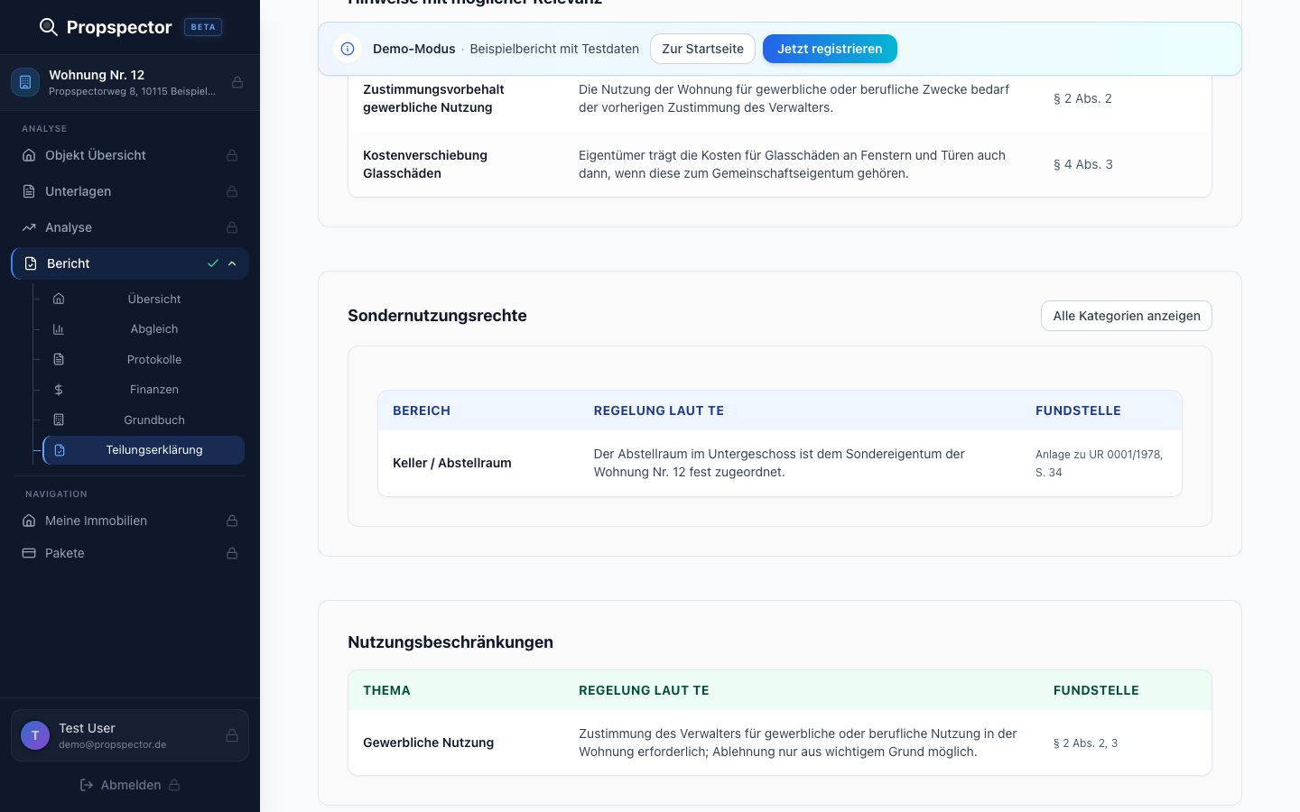Click the lock icon beside Test User
Image resolution: width=1300 pixels, height=812 pixels.
point(232,735)
